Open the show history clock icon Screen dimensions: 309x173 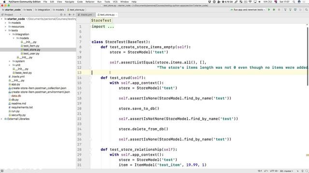[295, 10]
